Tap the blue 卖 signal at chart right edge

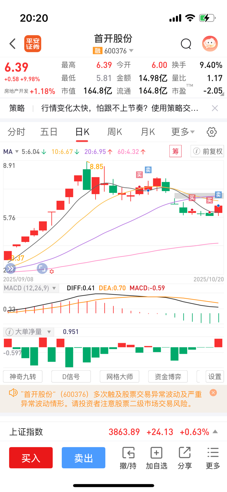coord(218,194)
